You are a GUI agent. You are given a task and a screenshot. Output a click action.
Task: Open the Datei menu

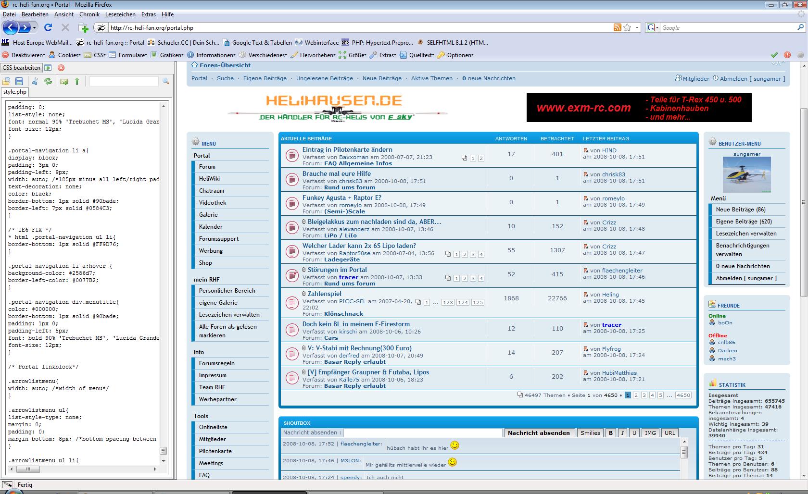9,14
